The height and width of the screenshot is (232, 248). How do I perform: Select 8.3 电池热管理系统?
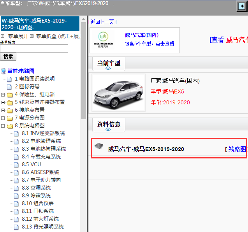(x=44, y=149)
